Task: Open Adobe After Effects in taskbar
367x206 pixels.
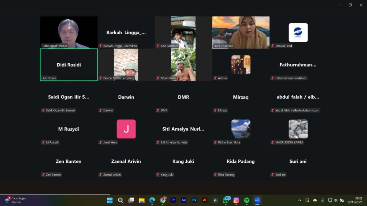Action: tap(183, 200)
